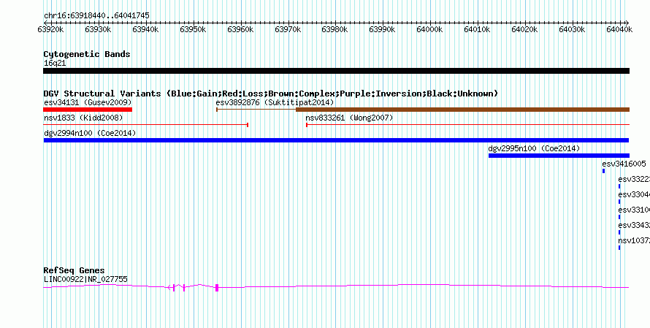Select the blue dgv2995n100 gain bar
Image resolution: width=650 pixels, height=328 pixels.
coord(559,156)
